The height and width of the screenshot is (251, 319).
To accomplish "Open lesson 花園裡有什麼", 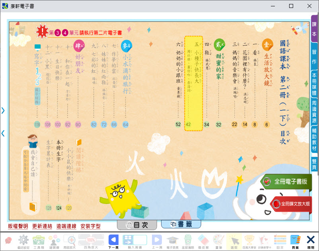I will [245, 69].
